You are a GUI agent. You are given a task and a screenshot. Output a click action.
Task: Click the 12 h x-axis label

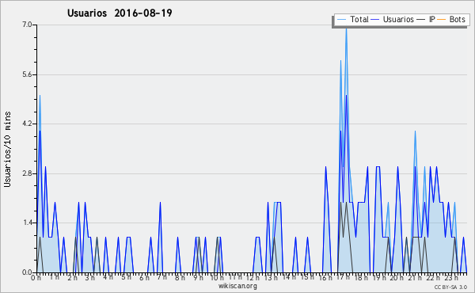253,277
